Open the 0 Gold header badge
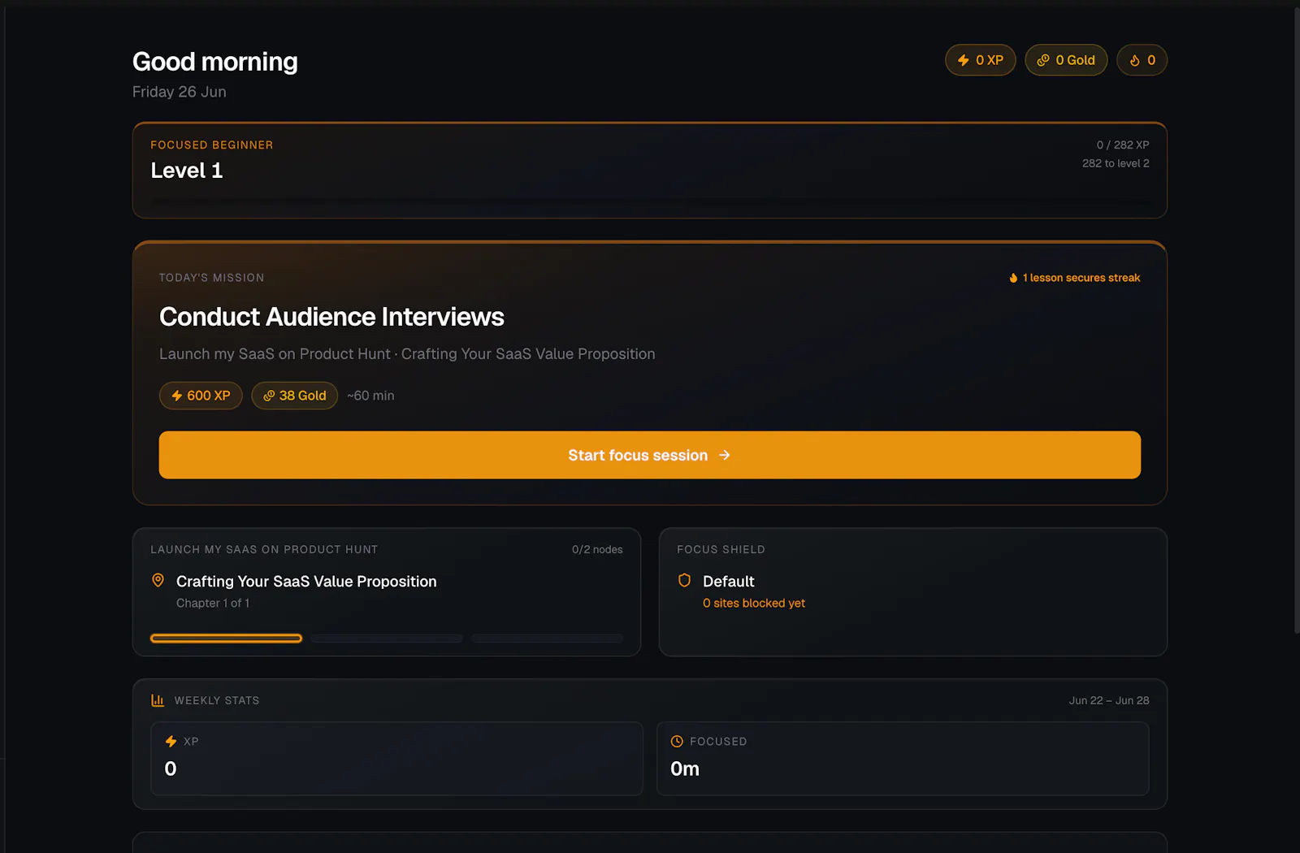The width and height of the screenshot is (1300, 853). pos(1066,60)
